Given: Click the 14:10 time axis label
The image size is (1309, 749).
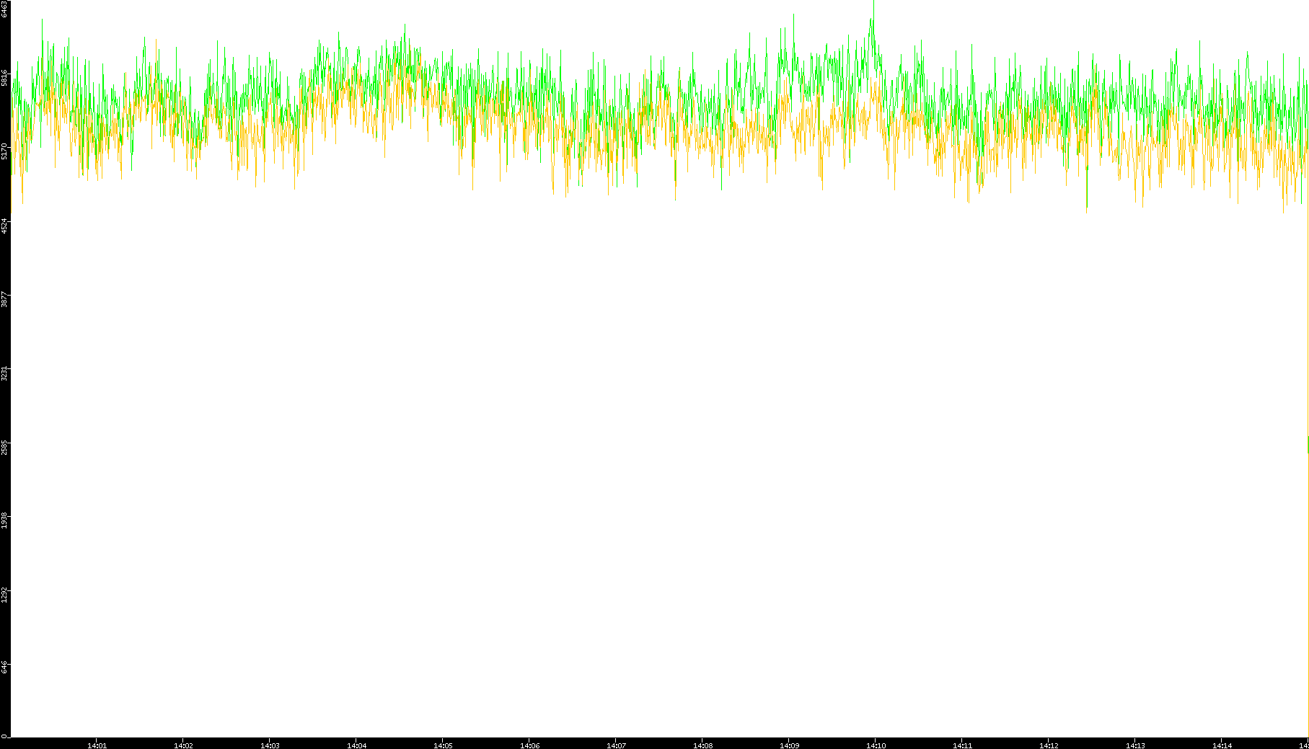Looking at the screenshot, I should coord(876,745).
